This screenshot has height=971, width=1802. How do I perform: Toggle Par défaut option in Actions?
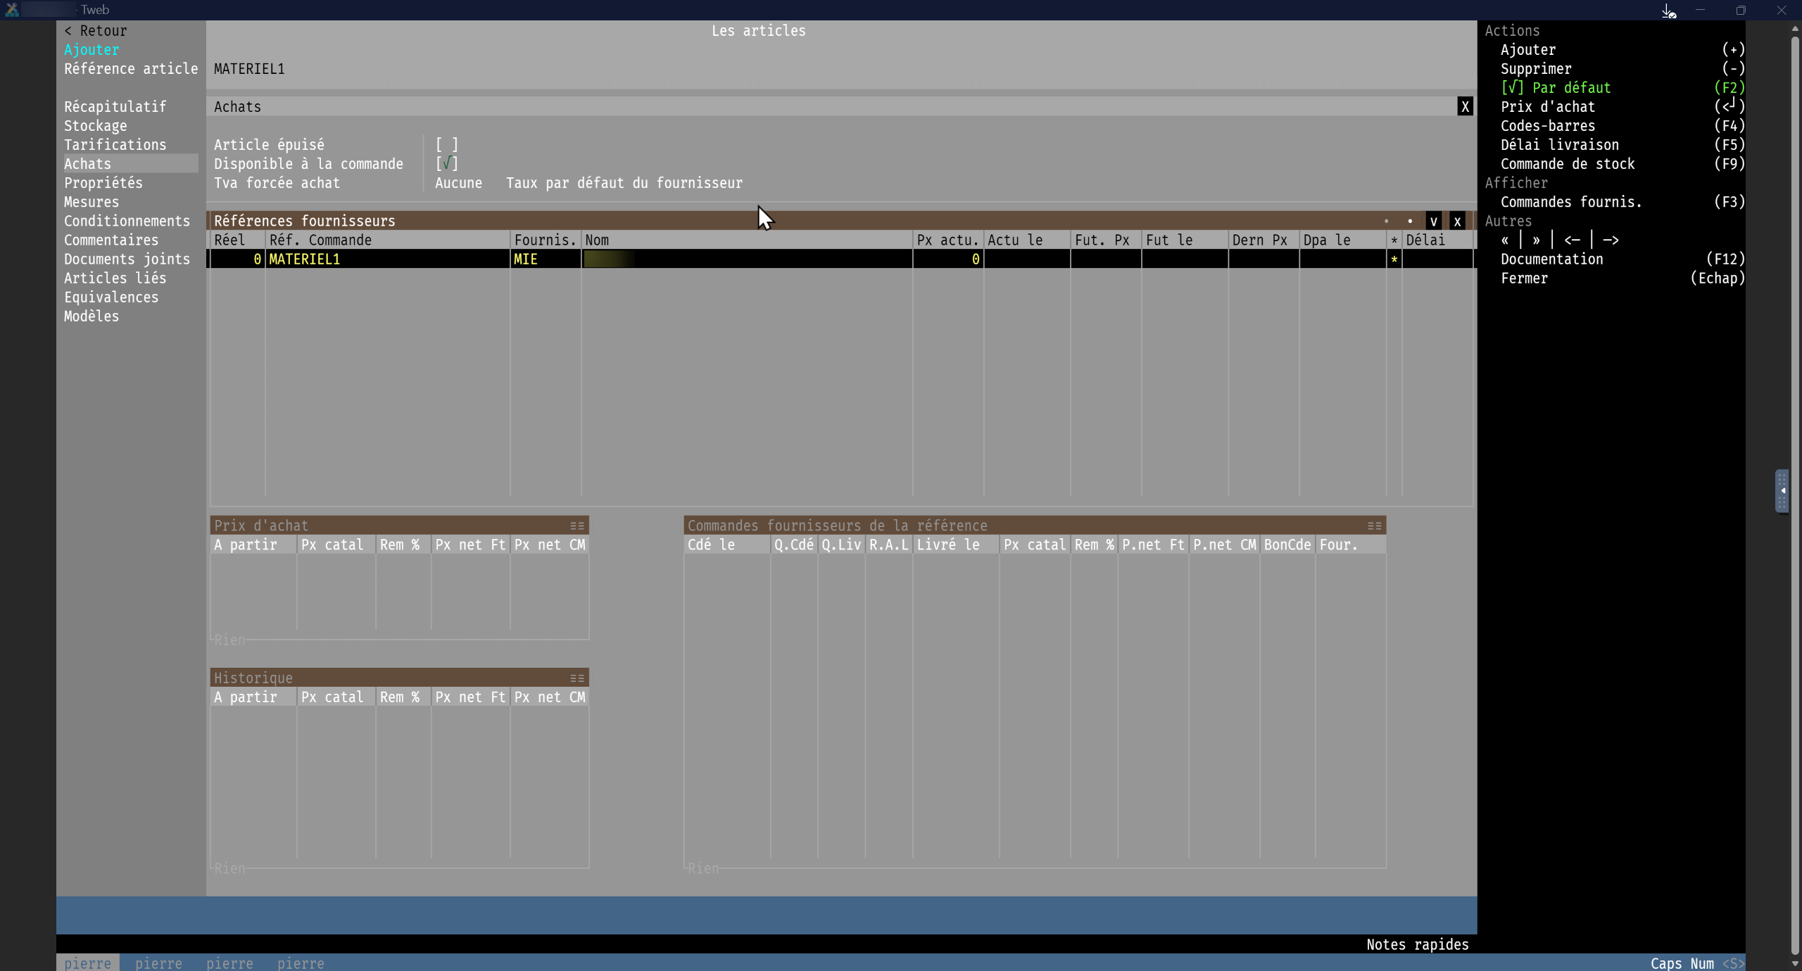point(1556,88)
